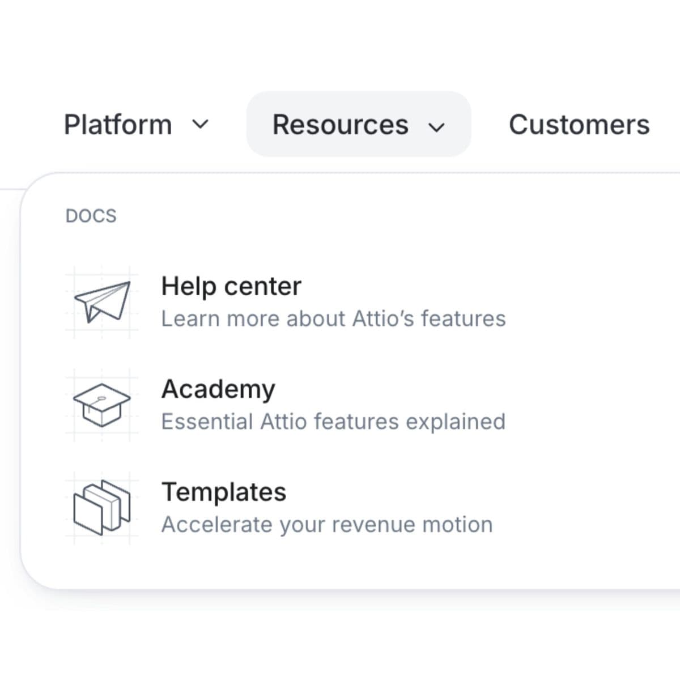The height and width of the screenshot is (680, 680).
Task: Click the DOCS section heading
Action: pyautogui.click(x=91, y=216)
